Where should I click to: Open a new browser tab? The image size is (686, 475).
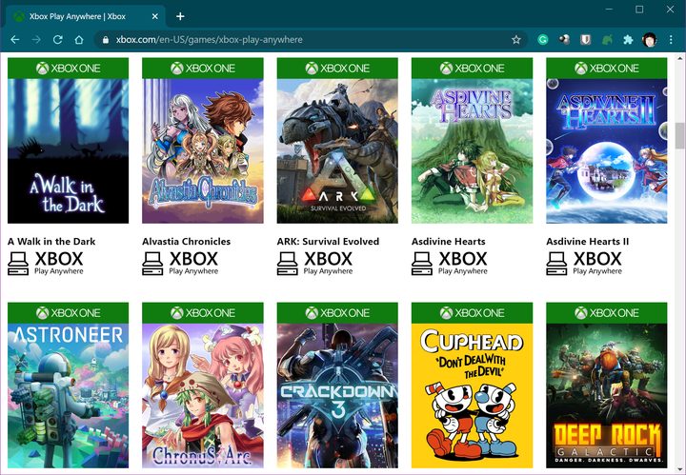pyautogui.click(x=180, y=16)
